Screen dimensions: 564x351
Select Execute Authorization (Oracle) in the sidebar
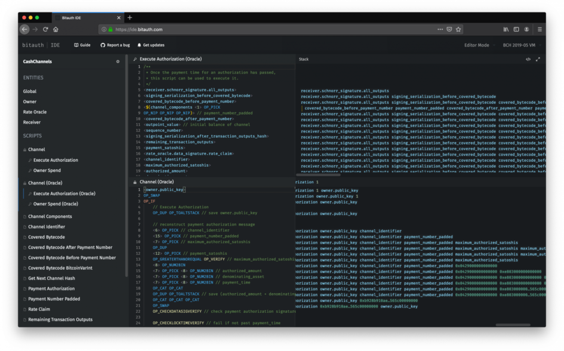click(64, 193)
